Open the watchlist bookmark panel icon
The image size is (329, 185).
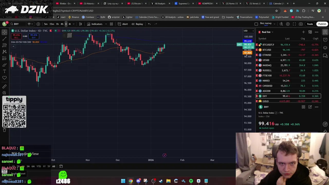tap(325, 32)
